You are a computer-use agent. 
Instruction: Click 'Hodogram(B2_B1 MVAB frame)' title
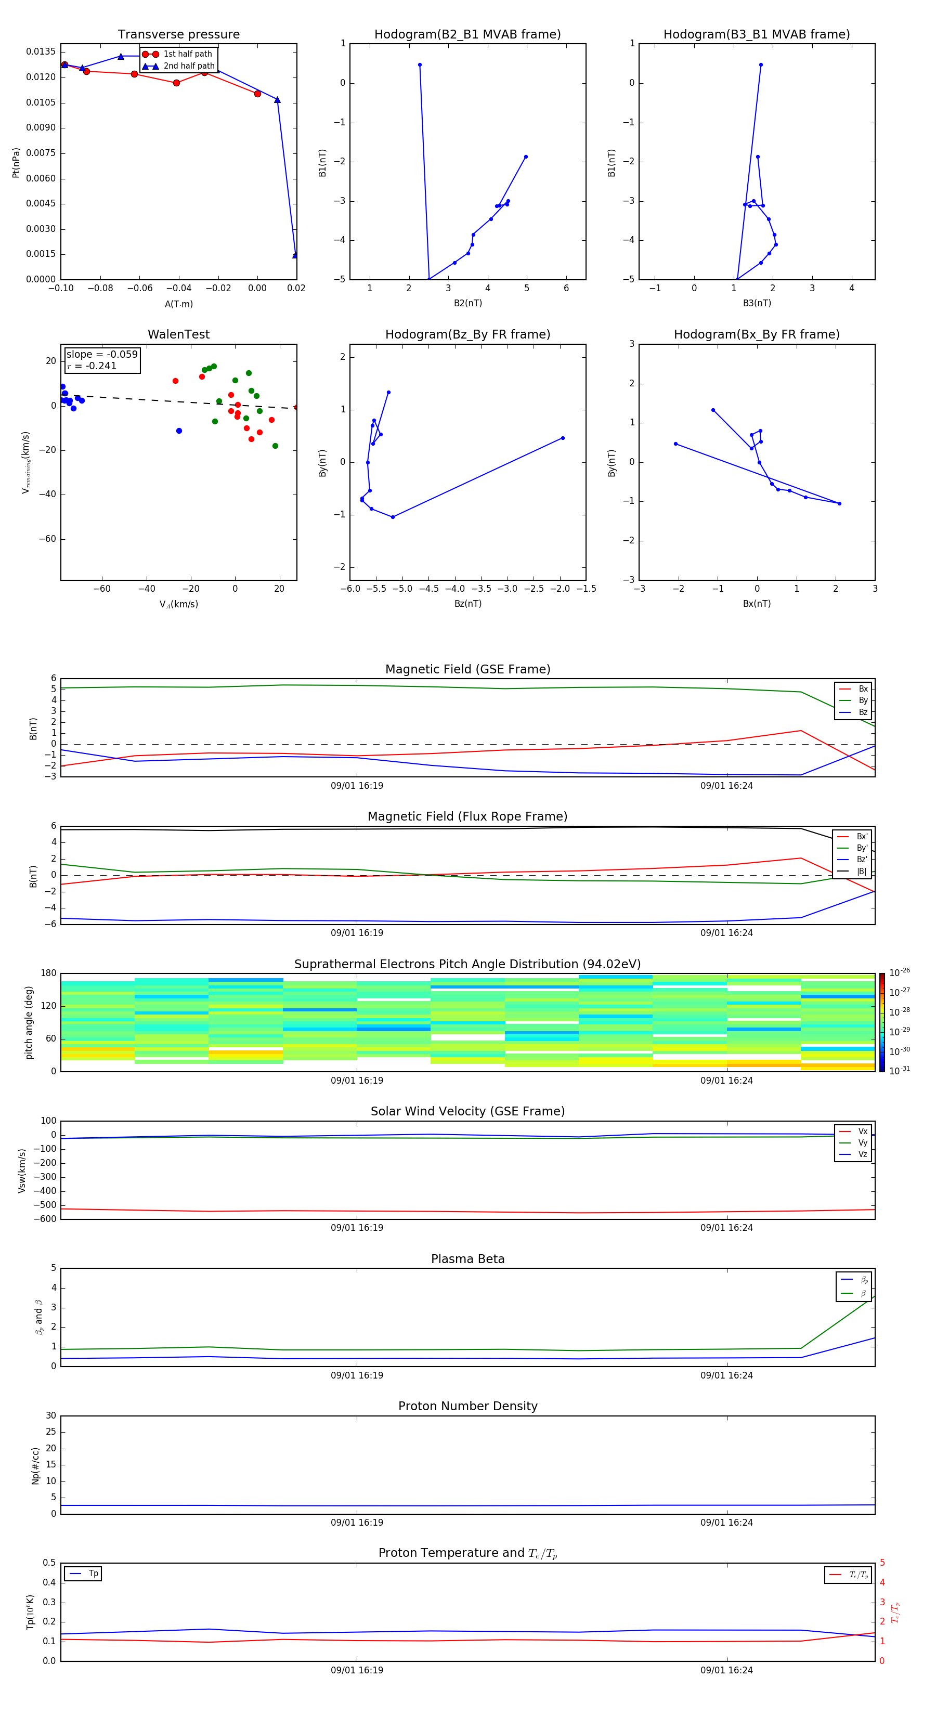coord(467,34)
